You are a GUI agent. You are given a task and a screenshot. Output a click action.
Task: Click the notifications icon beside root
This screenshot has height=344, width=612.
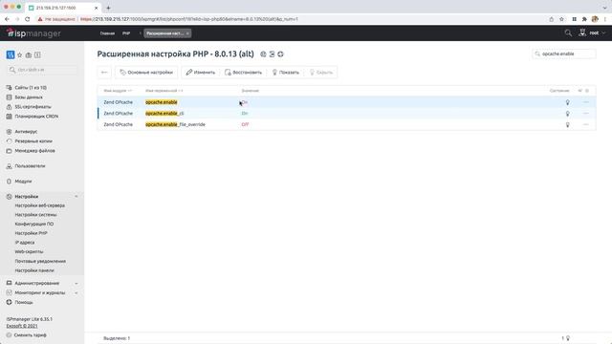582,32
